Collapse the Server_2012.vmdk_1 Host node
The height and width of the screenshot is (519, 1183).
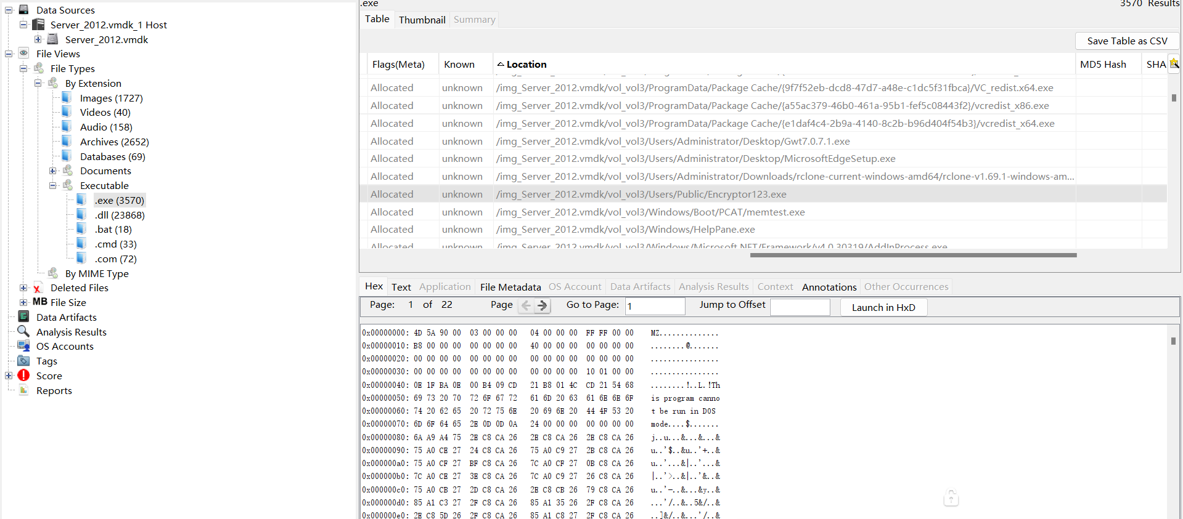23,25
